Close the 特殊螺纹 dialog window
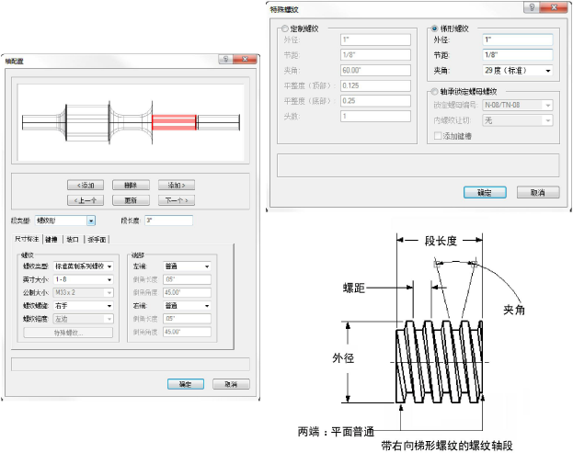Screen dimensions: 573x464 pos(555,7)
